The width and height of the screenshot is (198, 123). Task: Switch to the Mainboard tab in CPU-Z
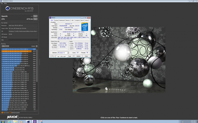(x=62, y=21)
